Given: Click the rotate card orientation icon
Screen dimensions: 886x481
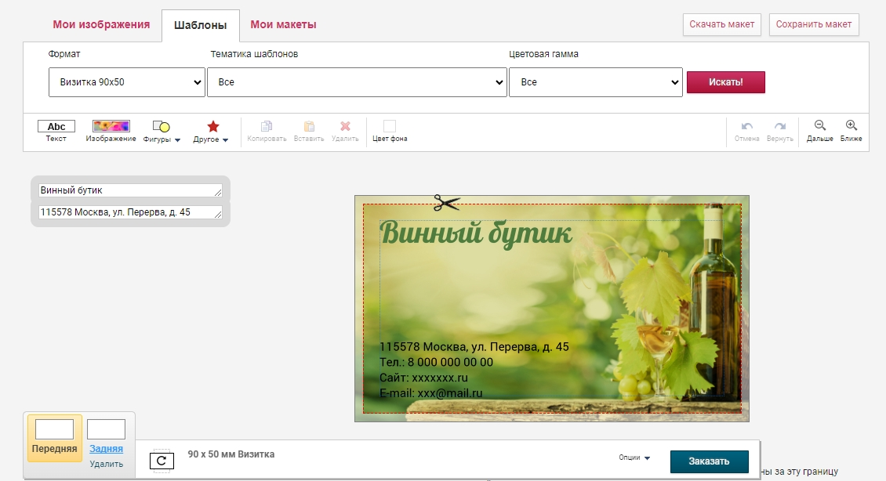Looking at the screenshot, I should pyautogui.click(x=162, y=461).
